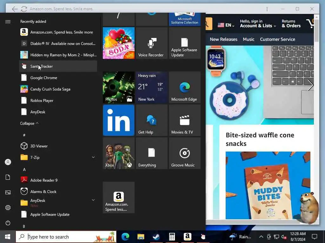Screen dimensions: 325x243
Task: Open the Everything tile
Action: [x=152, y=153]
